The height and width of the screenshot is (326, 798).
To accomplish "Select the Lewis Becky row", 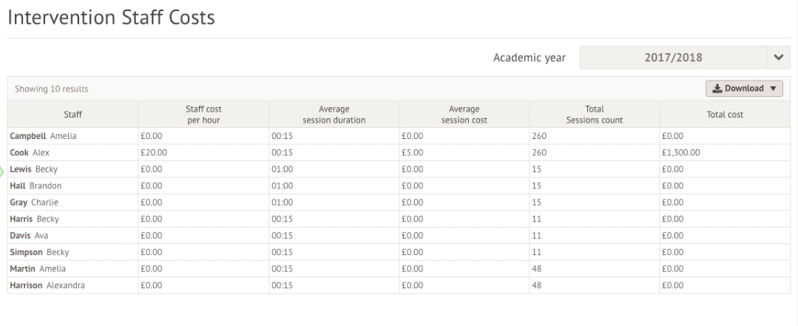I will point(34,169).
